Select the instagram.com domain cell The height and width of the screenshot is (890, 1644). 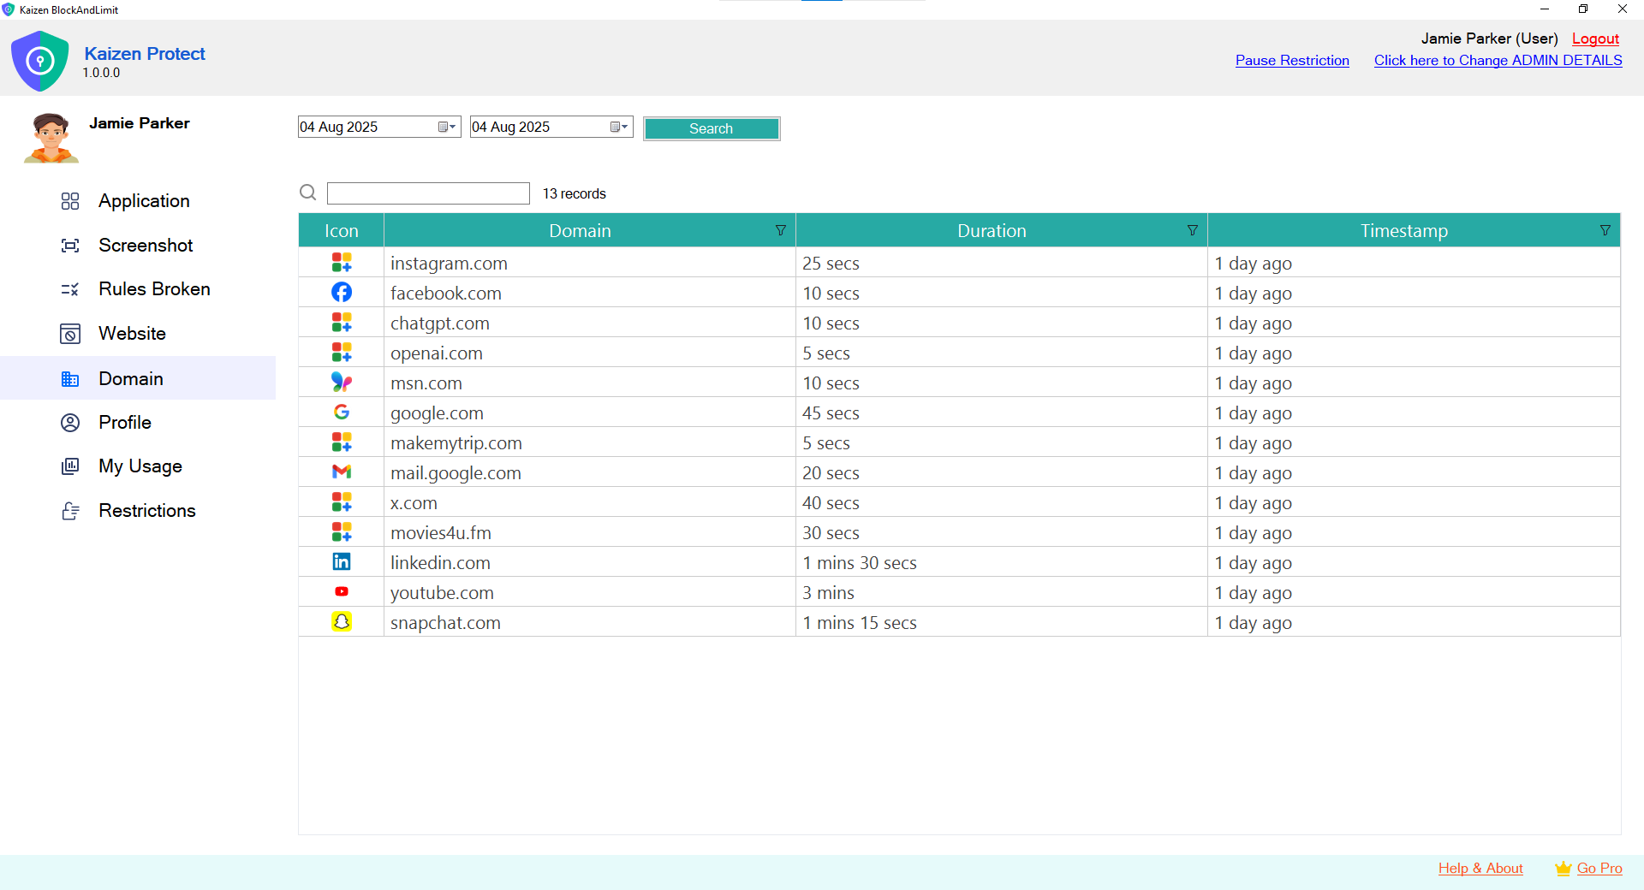[589, 263]
